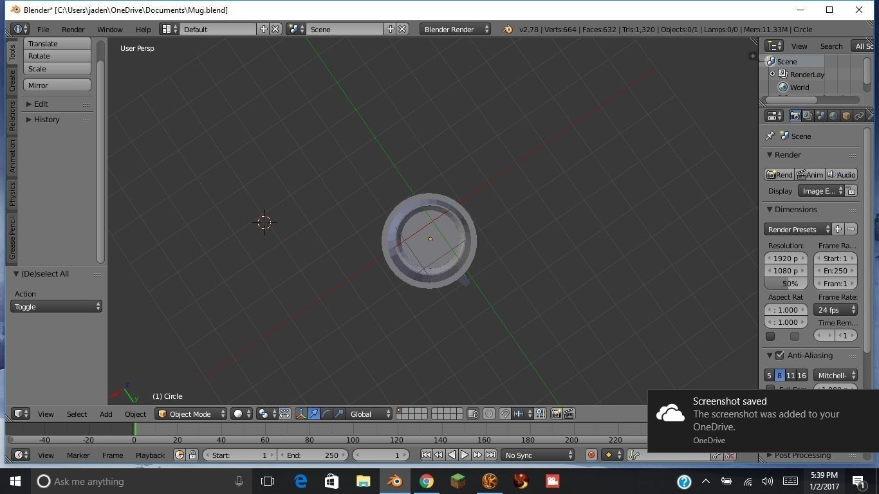Open the Blender Render engine dropdown
This screenshot has width=879, height=494.
coord(455,29)
